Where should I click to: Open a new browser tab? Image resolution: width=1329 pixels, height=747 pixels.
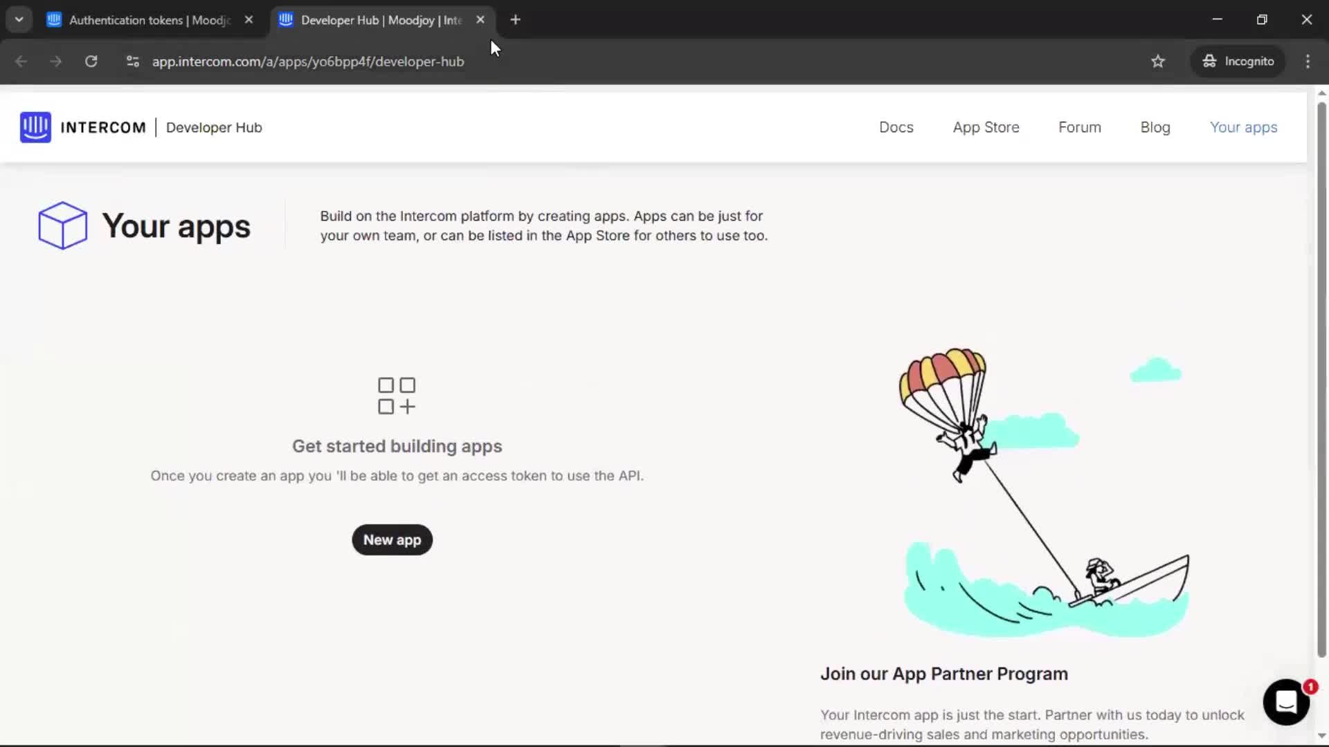515,19
